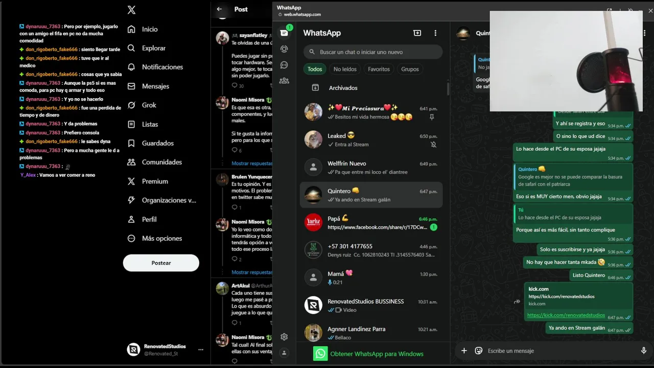
Task: Open the WhatsApp Channels icon
Action: pyautogui.click(x=284, y=65)
